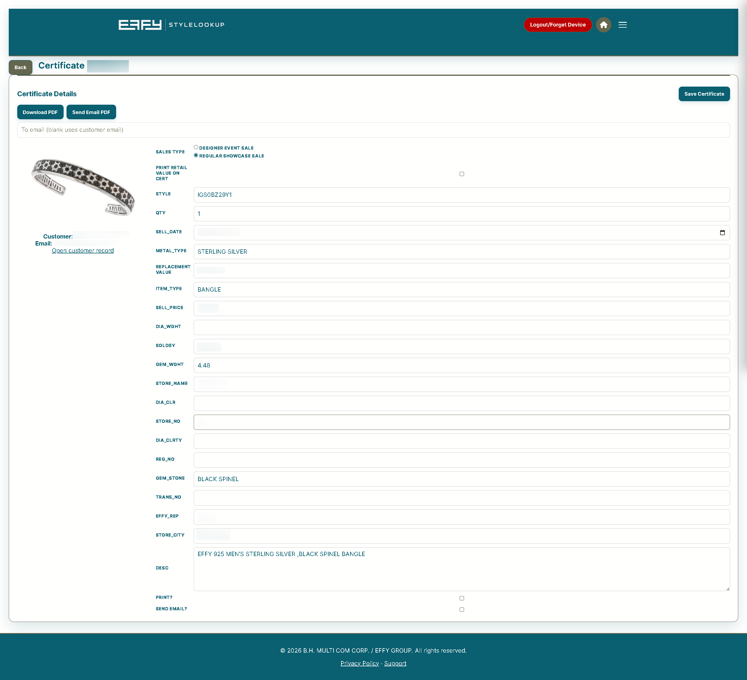Click the SELL_PRICE input field

462,309
